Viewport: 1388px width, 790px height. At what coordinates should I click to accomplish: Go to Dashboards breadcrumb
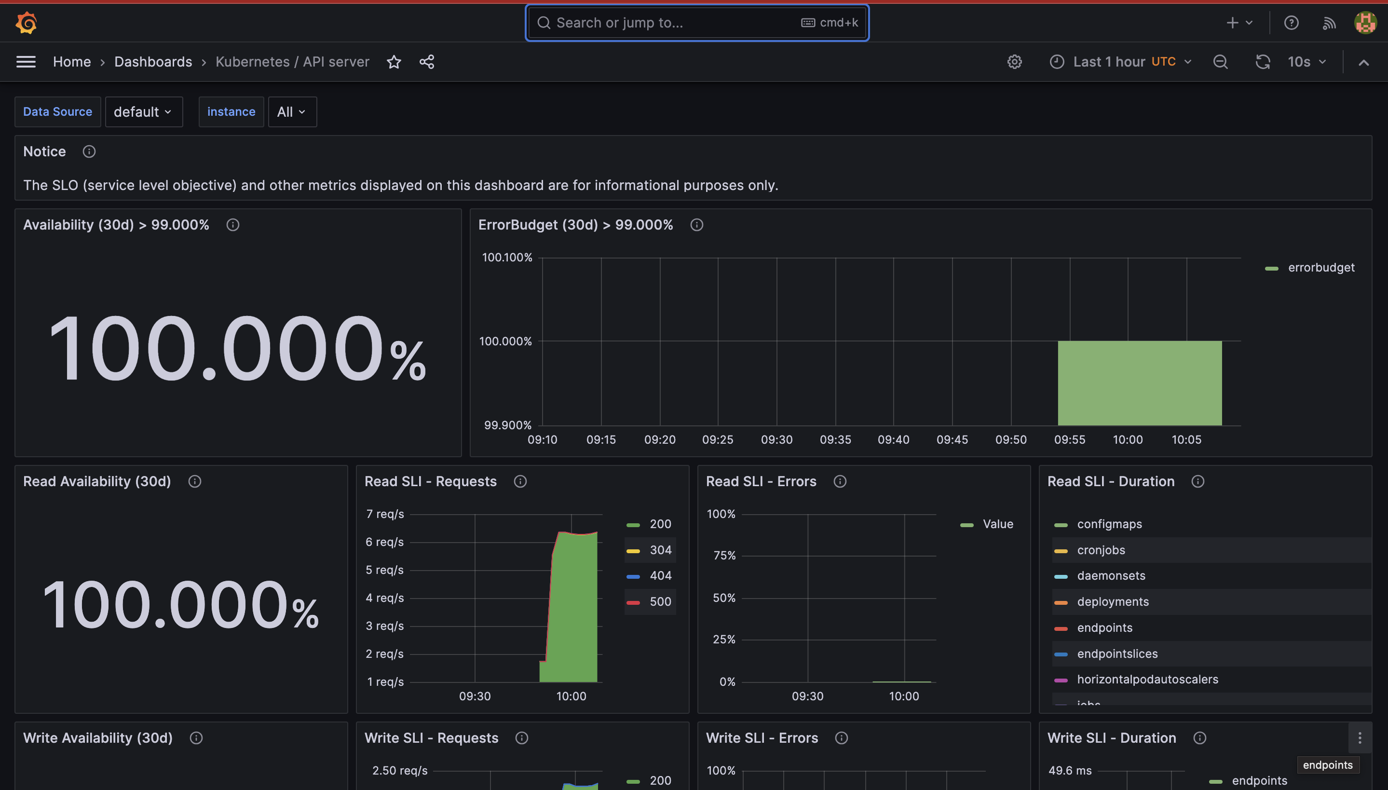(153, 62)
